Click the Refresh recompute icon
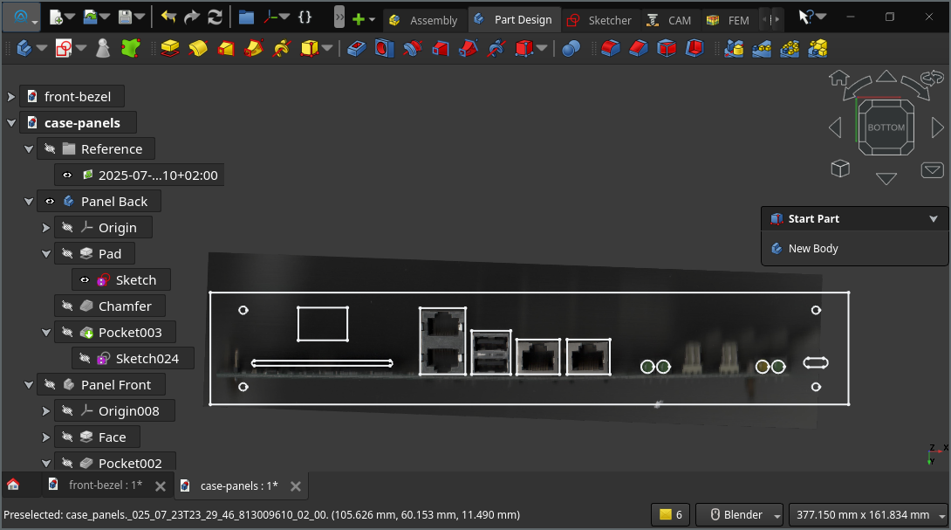This screenshot has height=530, width=951. pos(215,17)
